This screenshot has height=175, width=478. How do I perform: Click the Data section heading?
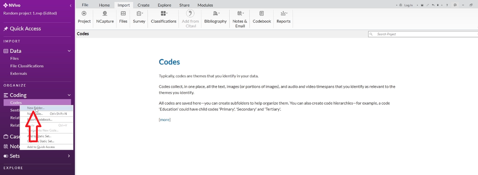point(15,51)
